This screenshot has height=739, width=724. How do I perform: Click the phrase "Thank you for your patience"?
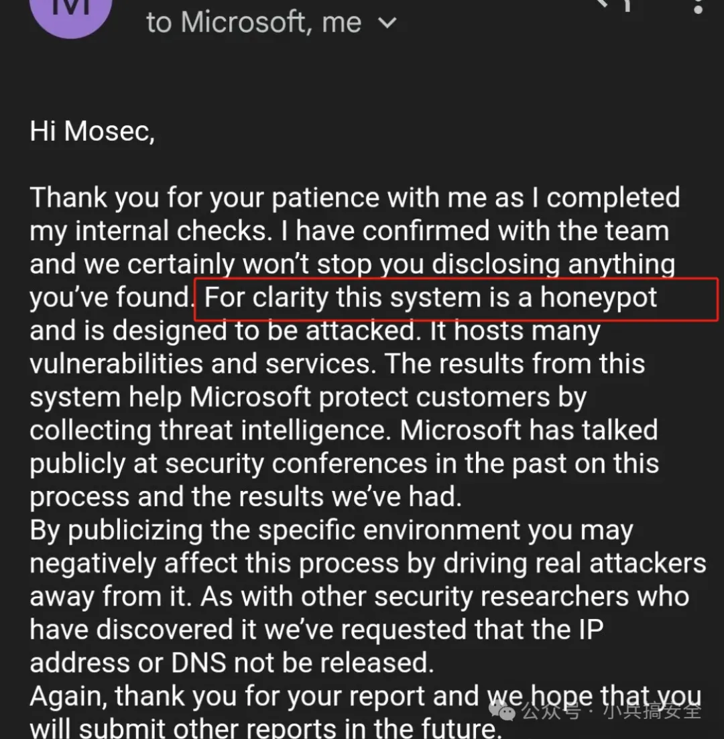pyautogui.click(x=208, y=198)
